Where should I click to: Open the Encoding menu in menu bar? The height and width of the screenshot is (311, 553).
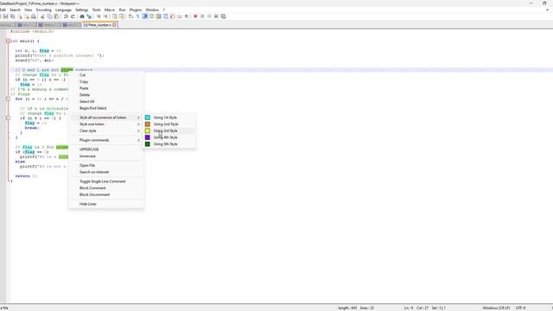[44, 10]
